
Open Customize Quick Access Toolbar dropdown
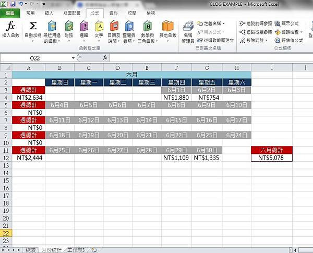pyautogui.click(x=43, y=4)
